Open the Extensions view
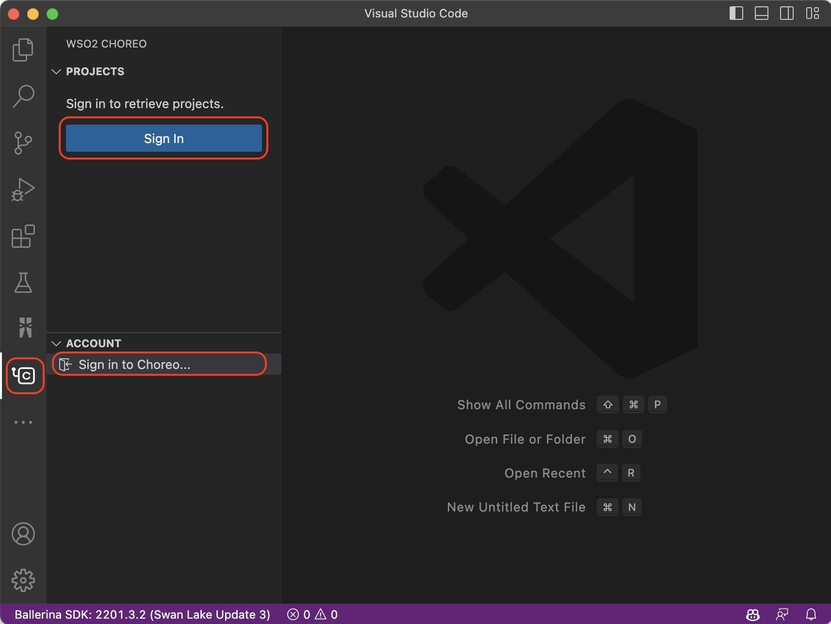The width and height of the screenshot is (831, 624). click(x=23, y=236)
